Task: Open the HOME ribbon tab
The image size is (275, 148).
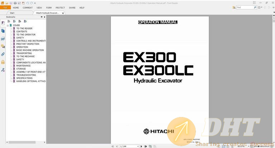Action: coord(16,8)
